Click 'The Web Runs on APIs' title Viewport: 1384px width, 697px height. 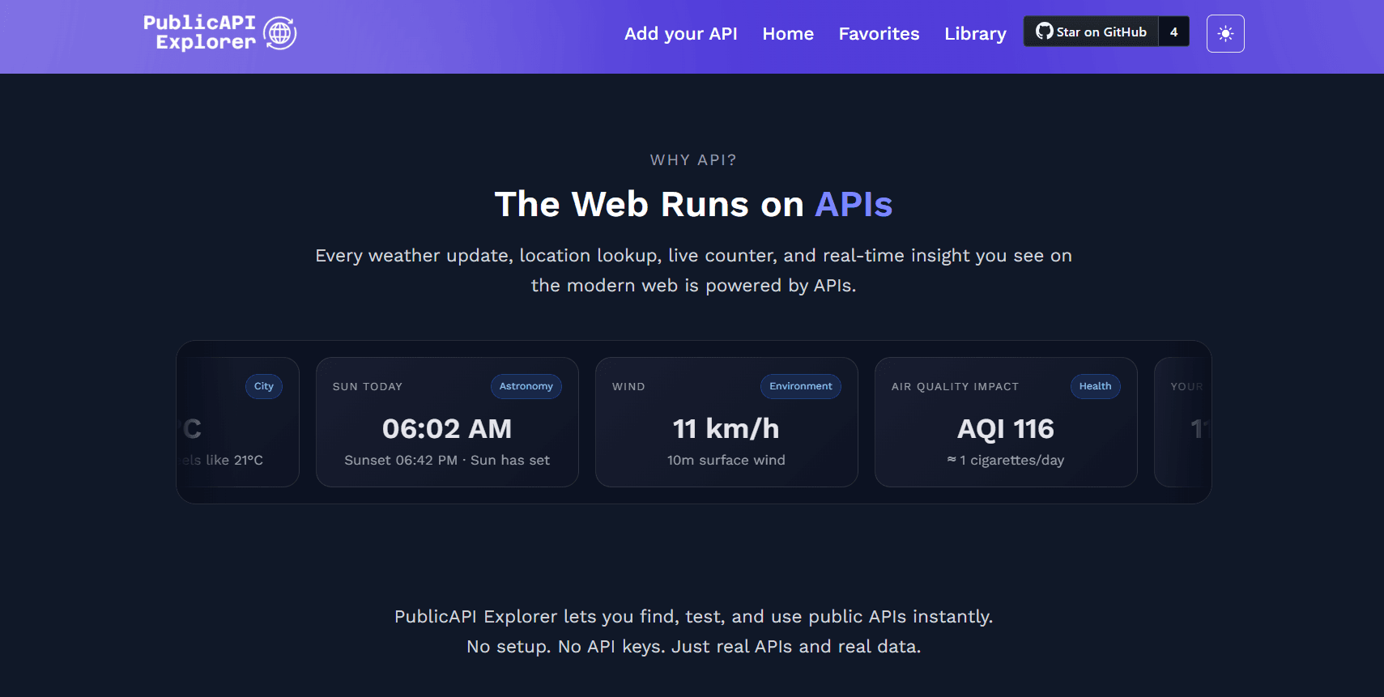(694, 205)
